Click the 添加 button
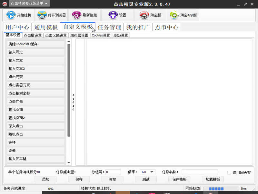 pyautogui.click(x=45, y=179)
